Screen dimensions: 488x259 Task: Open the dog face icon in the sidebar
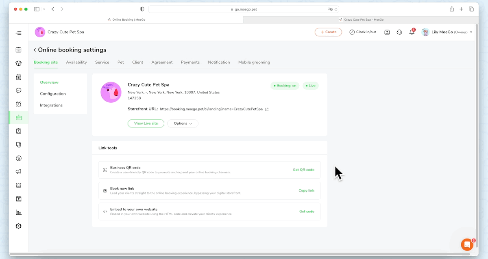pyautogui.click(x=18, y=63)
